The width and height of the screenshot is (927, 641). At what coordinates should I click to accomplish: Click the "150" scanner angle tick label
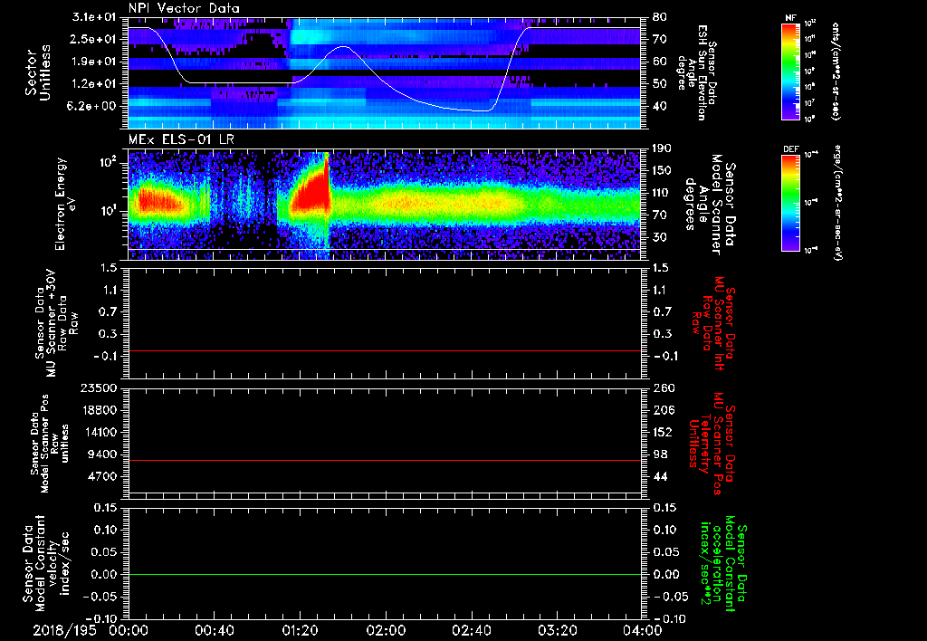[662, 171]
